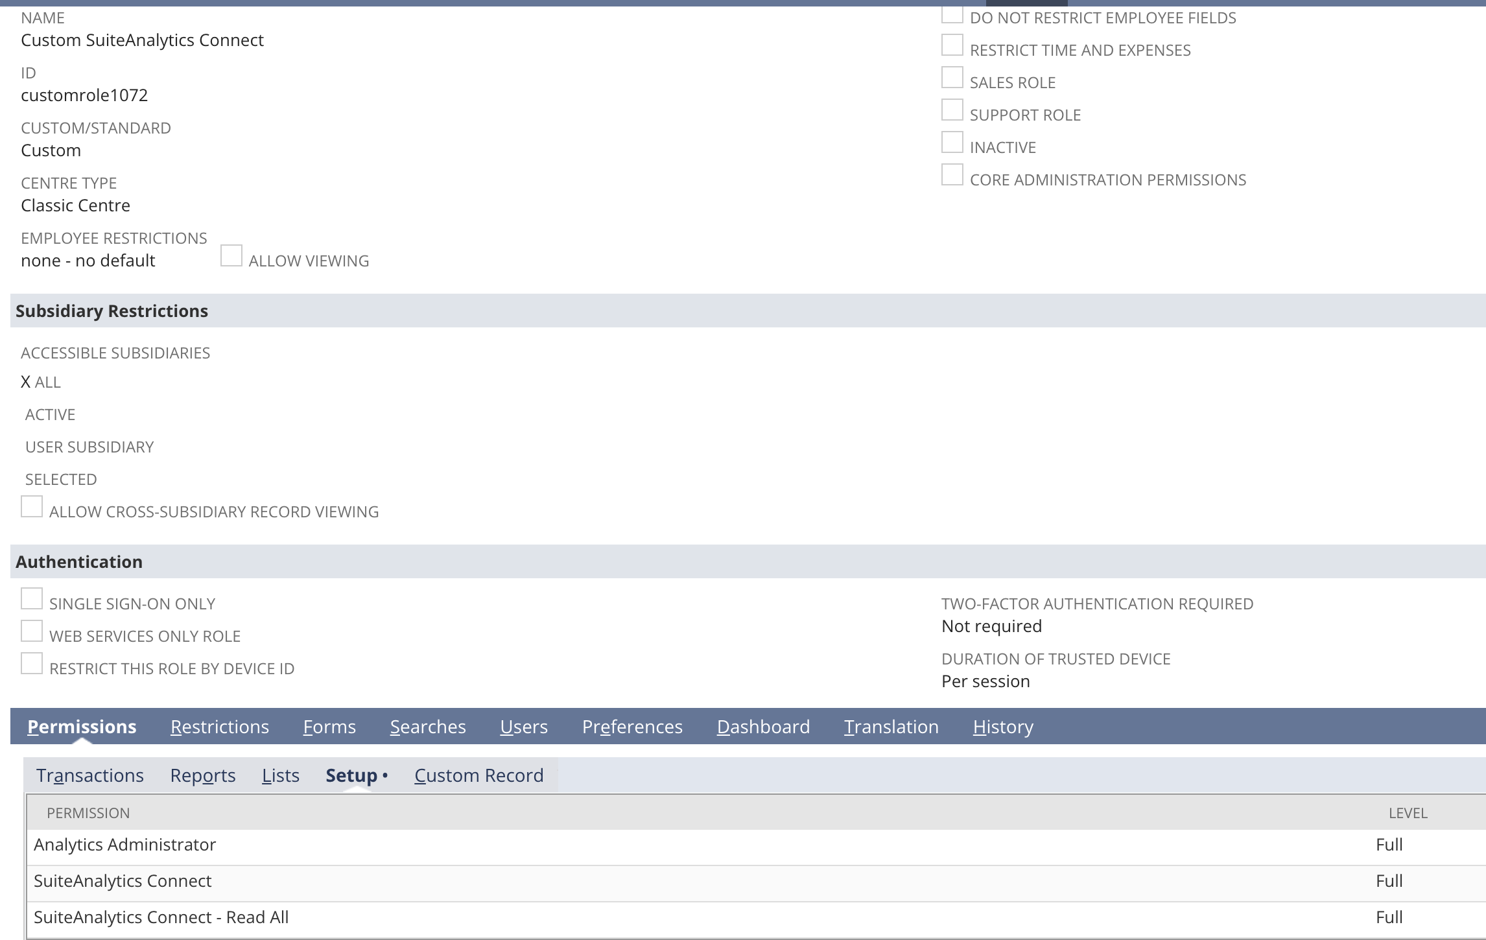Click the Analytics Administrator permission row
The width and height of the screenshot is (1486, 940).
(x=756, y=847)
